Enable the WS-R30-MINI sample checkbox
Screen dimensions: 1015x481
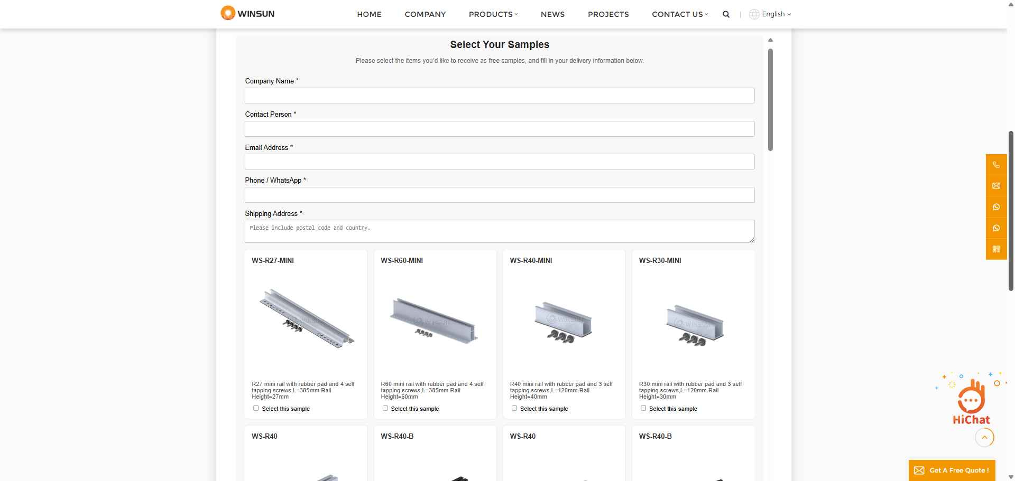pyautogui.click(x=643, y=408)
